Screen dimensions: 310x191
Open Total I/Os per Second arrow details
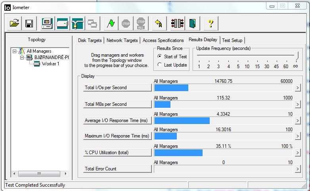coord(298,88)
